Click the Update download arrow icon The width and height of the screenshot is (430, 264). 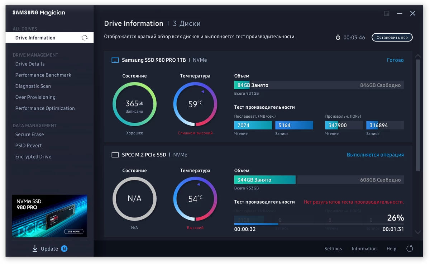[x=35, y=249]
